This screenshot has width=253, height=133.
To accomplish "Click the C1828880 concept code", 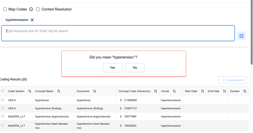I will pyautogui.click(x=130, y=100).
